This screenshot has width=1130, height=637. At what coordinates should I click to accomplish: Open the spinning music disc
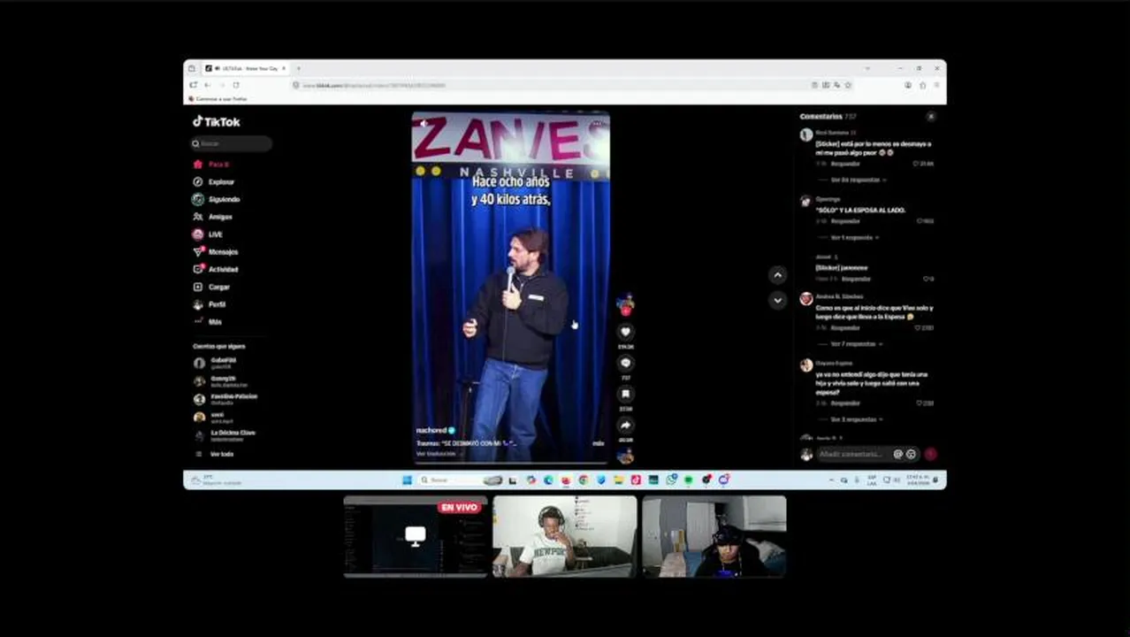coord(625,457)
